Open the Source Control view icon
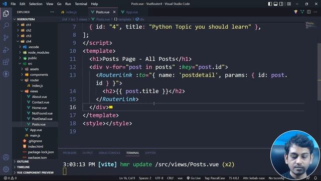The width and height of the screenshot is (321, 181). tap(6, 38)
